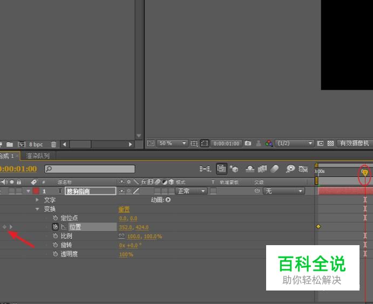This screenshot has height=304, width=373.
Task: Focus the timeline layer search field
Action: (90, 169)
